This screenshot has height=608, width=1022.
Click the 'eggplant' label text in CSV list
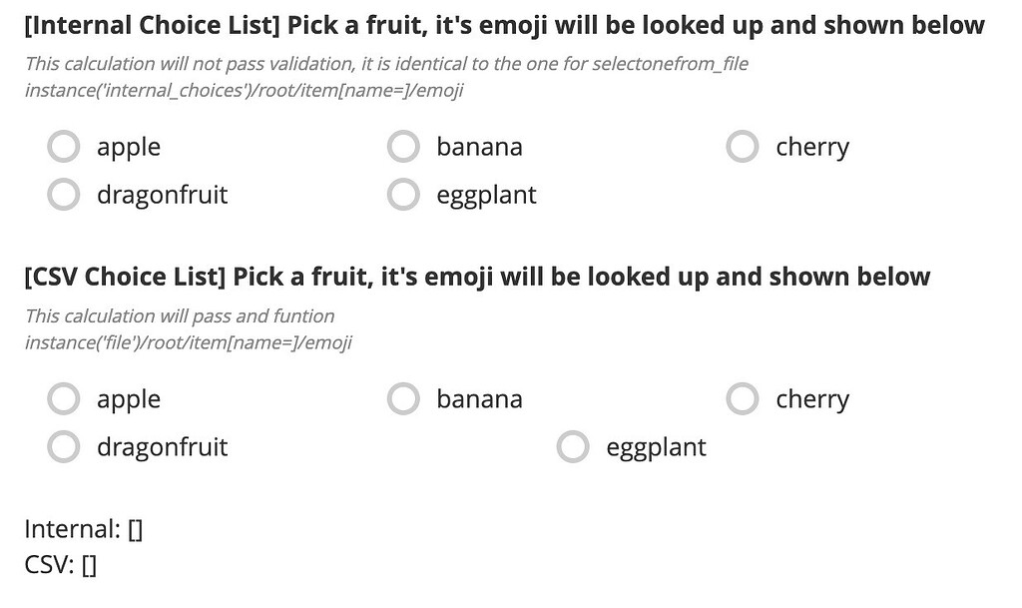coord(656,447)
